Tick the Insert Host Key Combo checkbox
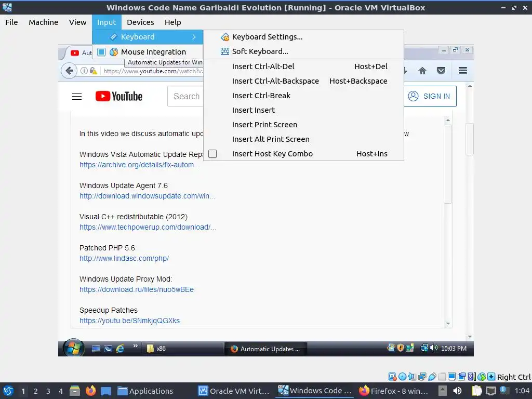This screenshot has height=399, width=532. click(x=212, y=154)
